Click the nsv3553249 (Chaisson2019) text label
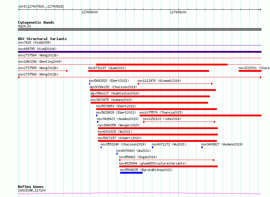This screenshot has width=270, height=197. (x=123, y=144)
